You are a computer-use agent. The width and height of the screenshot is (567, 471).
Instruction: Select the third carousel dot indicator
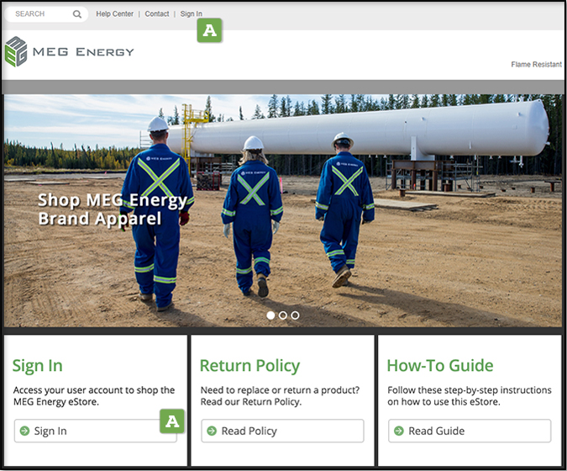pos(295,315)
